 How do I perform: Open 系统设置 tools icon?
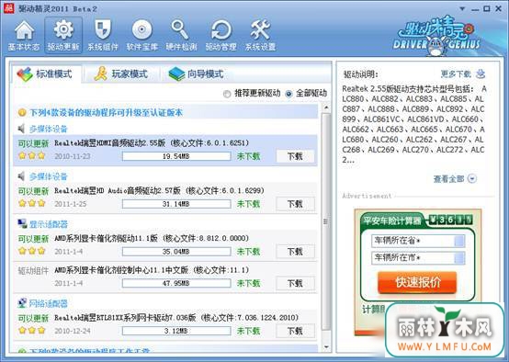pos(260,35)
